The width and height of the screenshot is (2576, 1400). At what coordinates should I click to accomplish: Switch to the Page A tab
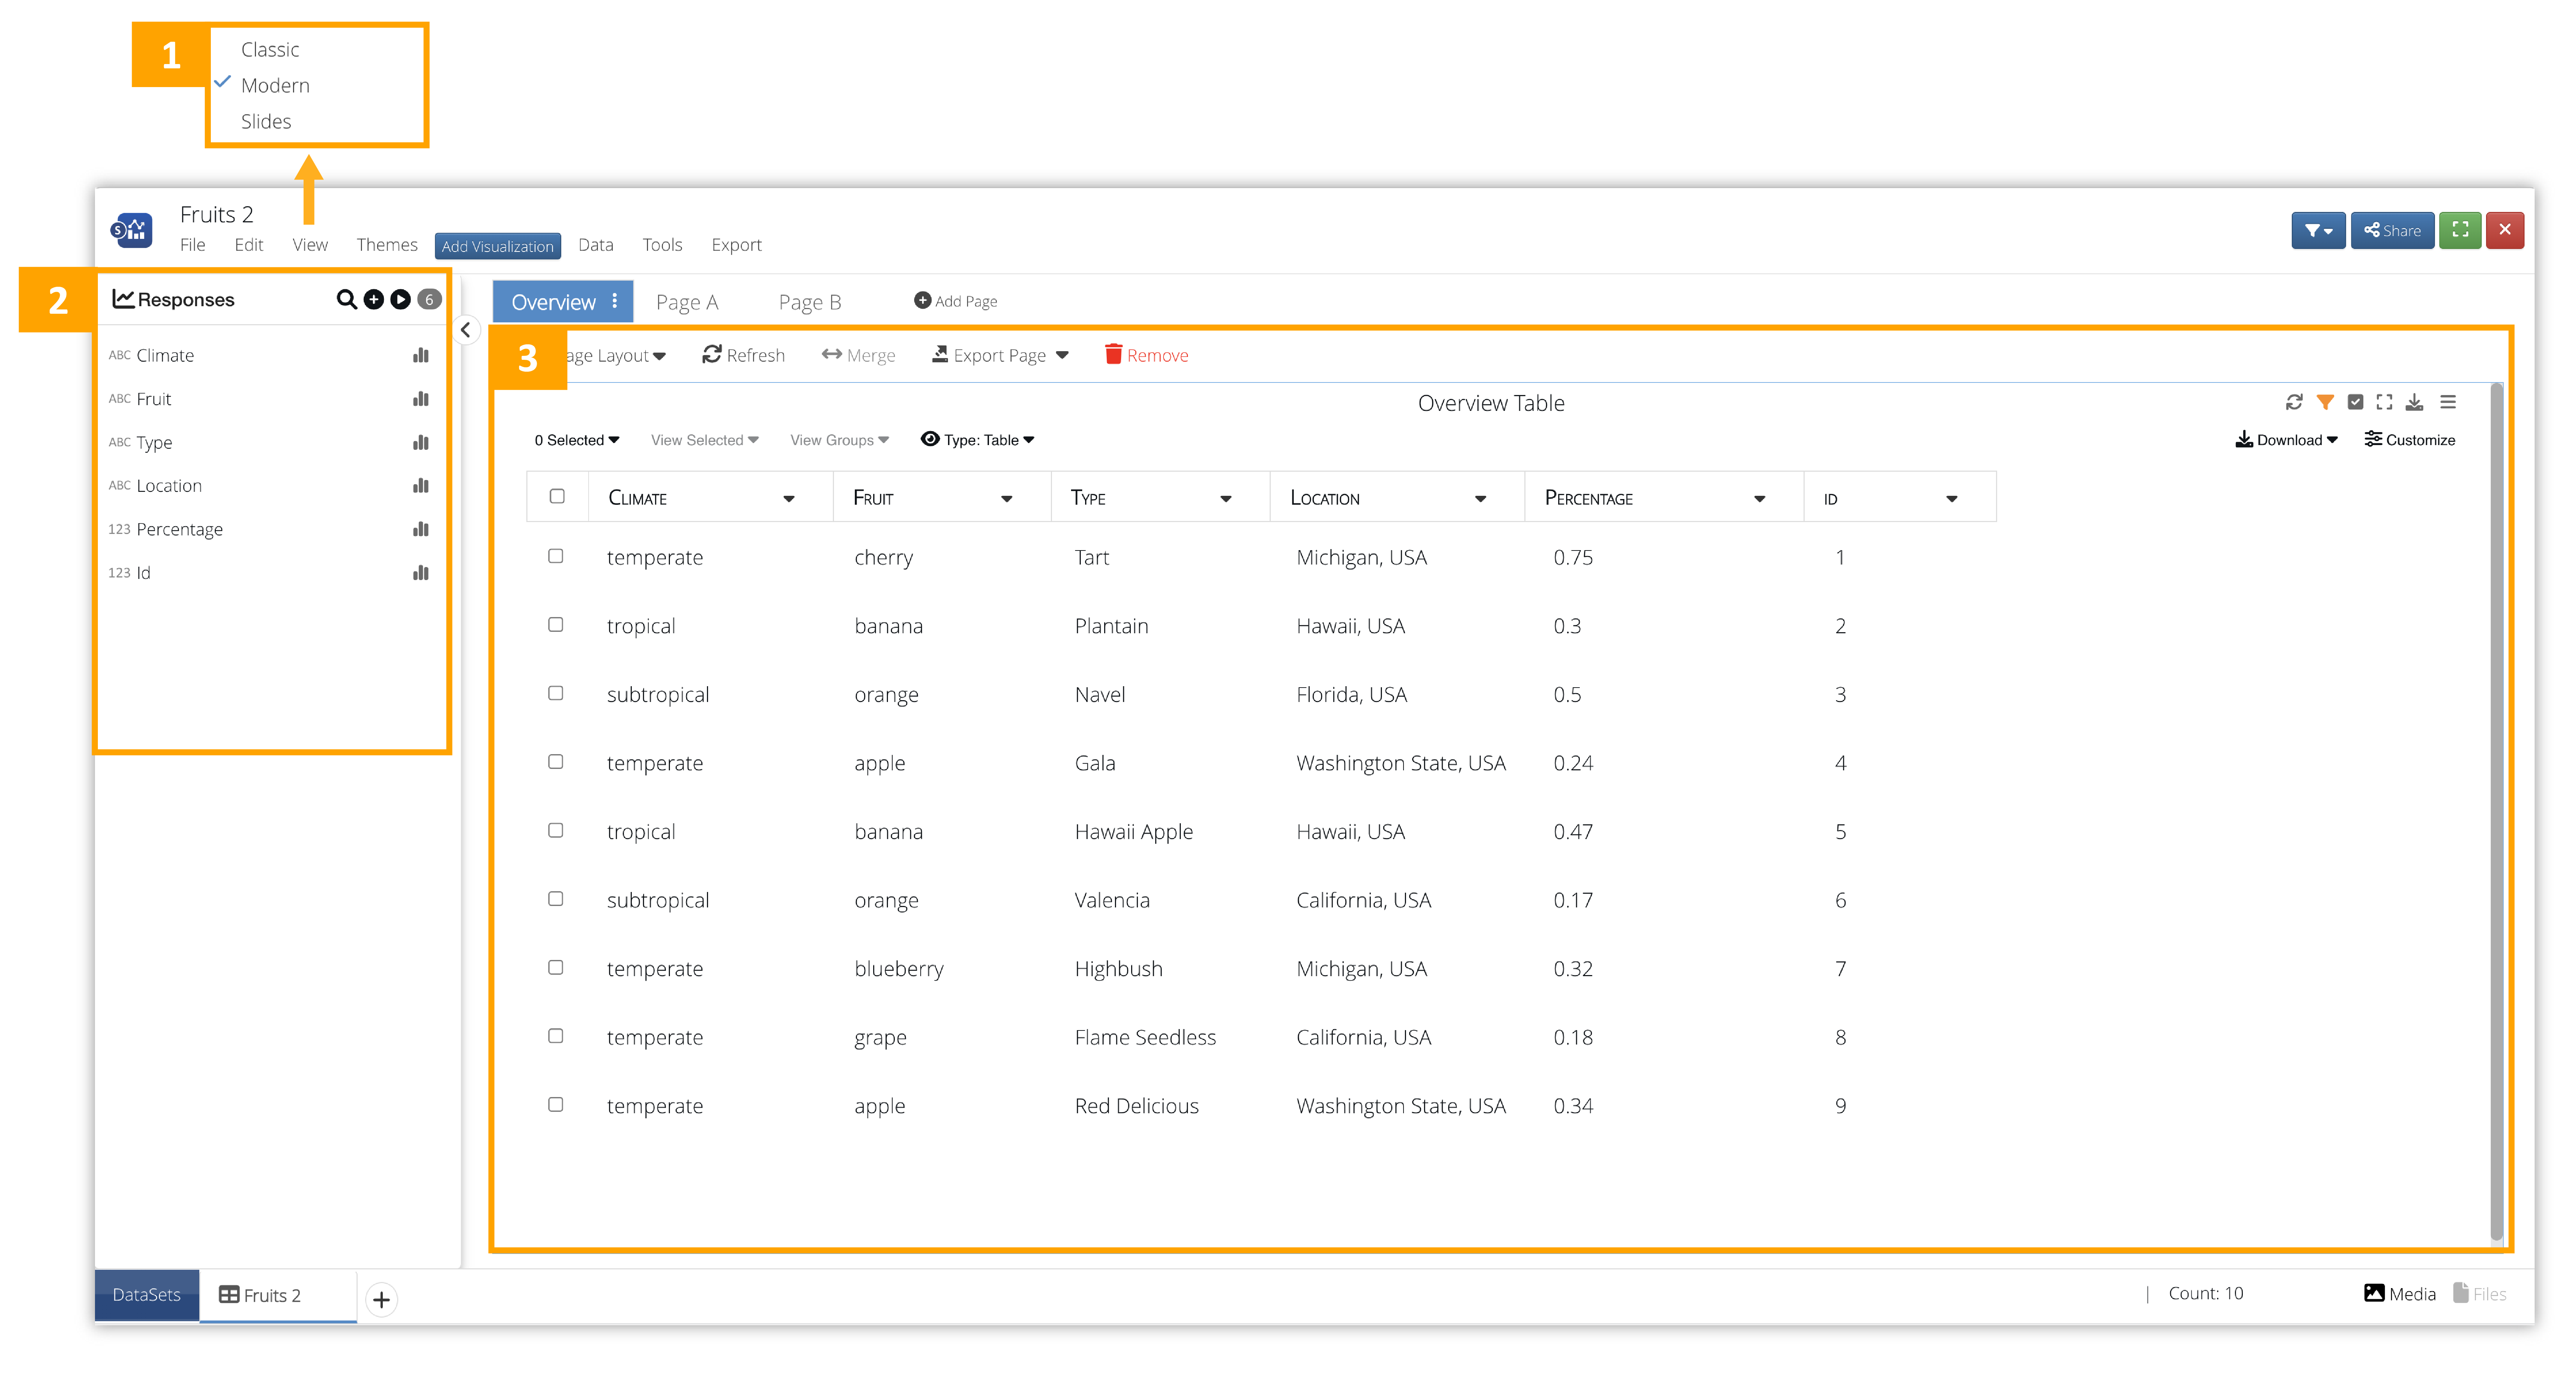pyautogui.click(x=687, y=302)
